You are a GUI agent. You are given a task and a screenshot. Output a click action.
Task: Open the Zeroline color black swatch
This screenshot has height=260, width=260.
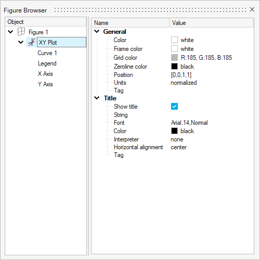point(174,67)
